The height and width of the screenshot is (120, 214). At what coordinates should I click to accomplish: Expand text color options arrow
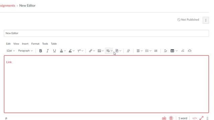point(65,51)
